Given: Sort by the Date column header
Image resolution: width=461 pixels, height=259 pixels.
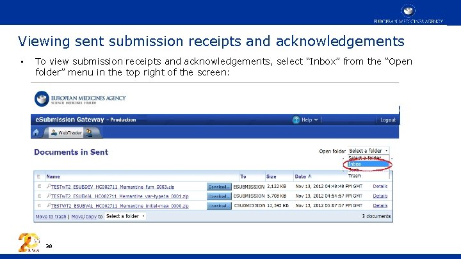Looking at the screenshot, I should tap(300, 177).
